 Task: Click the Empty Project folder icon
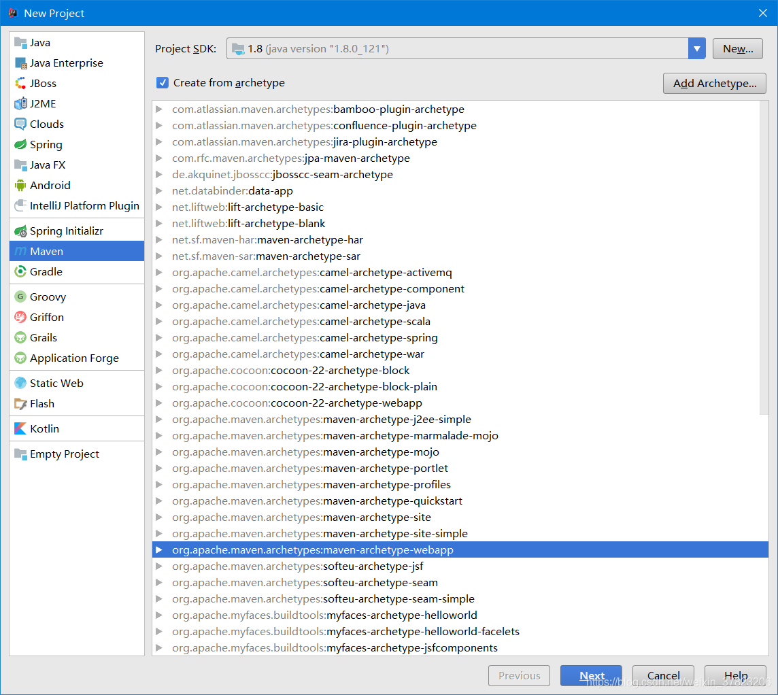20,454
